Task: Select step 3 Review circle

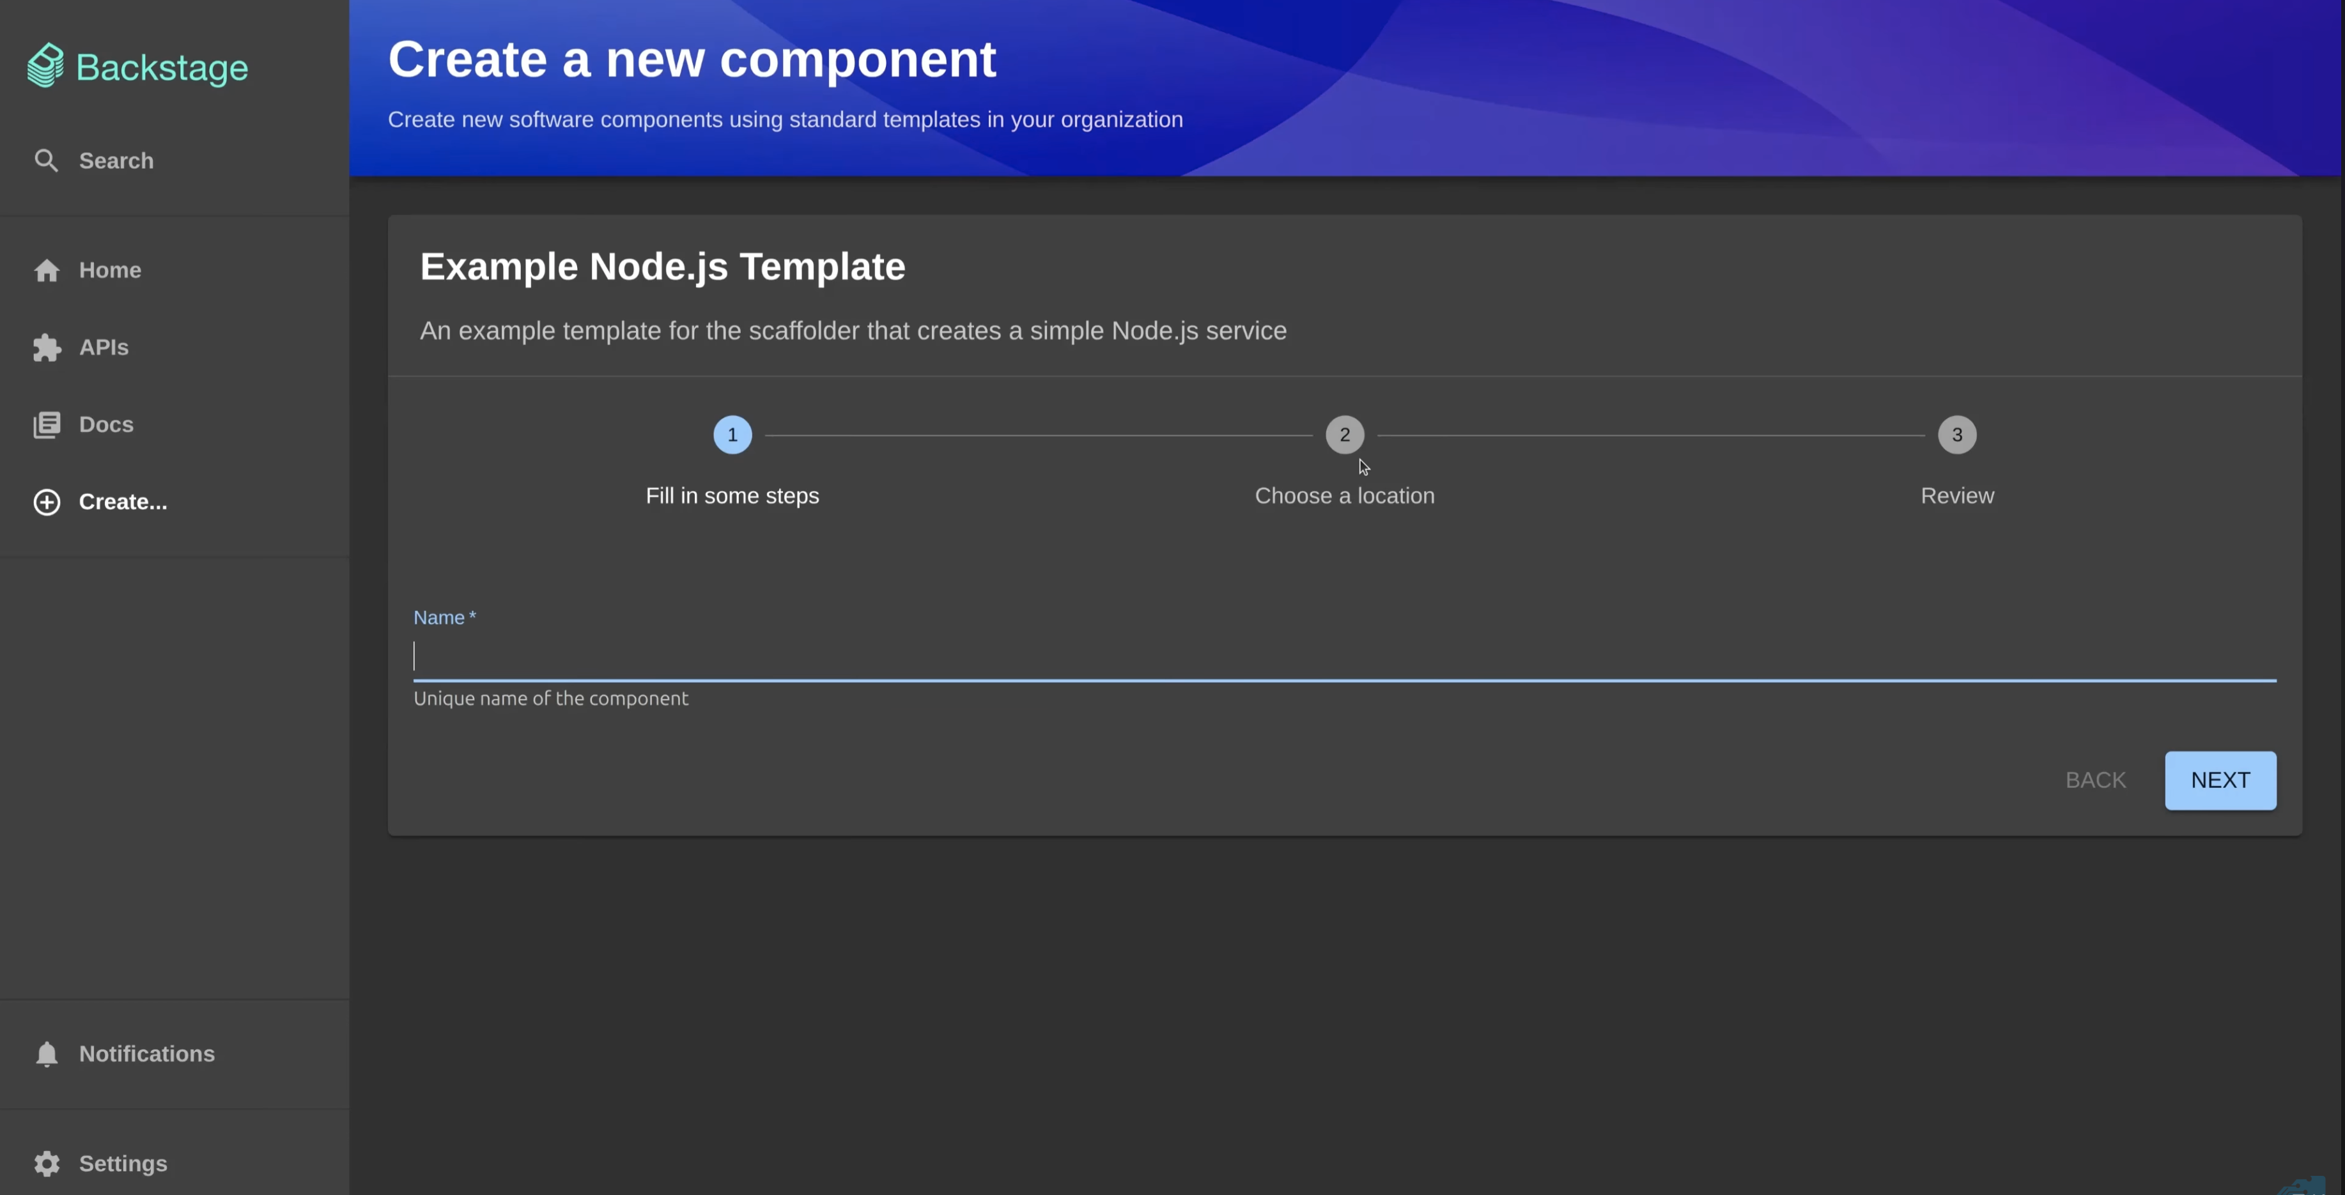Action: tap(1956, 435)
